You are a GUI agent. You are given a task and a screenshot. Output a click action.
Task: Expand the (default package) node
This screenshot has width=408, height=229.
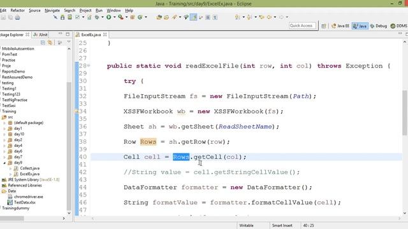coord(4,123)
